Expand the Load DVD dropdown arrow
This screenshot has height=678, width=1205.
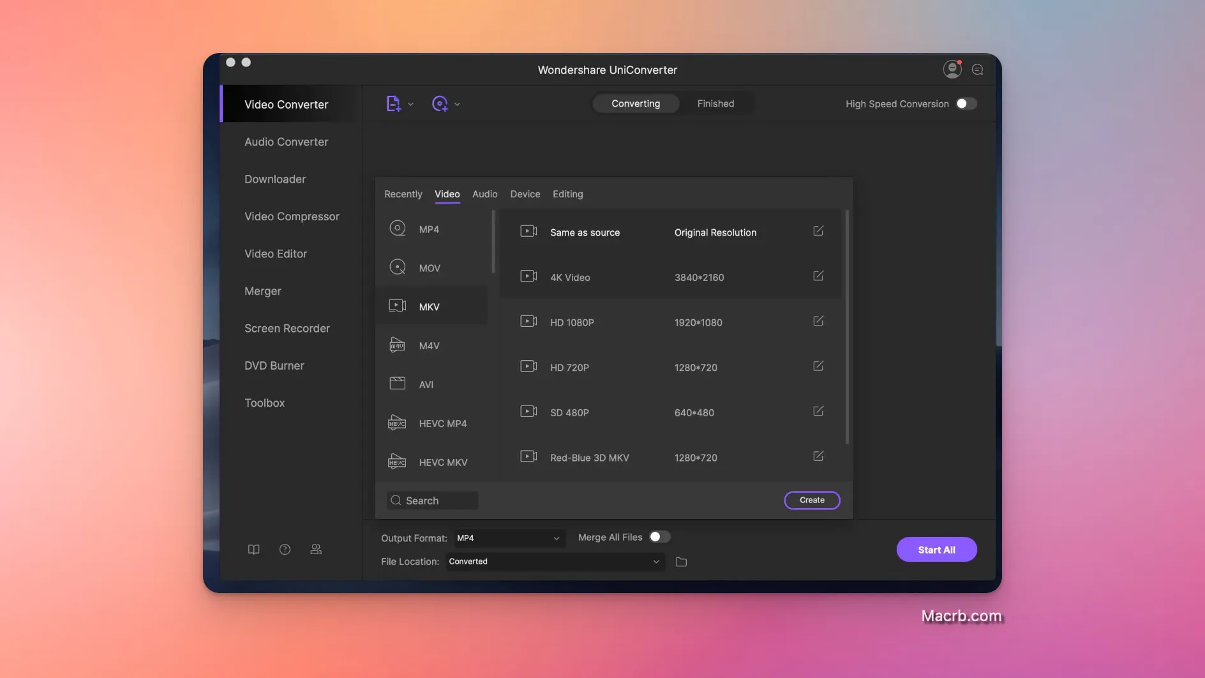point(457,104)
